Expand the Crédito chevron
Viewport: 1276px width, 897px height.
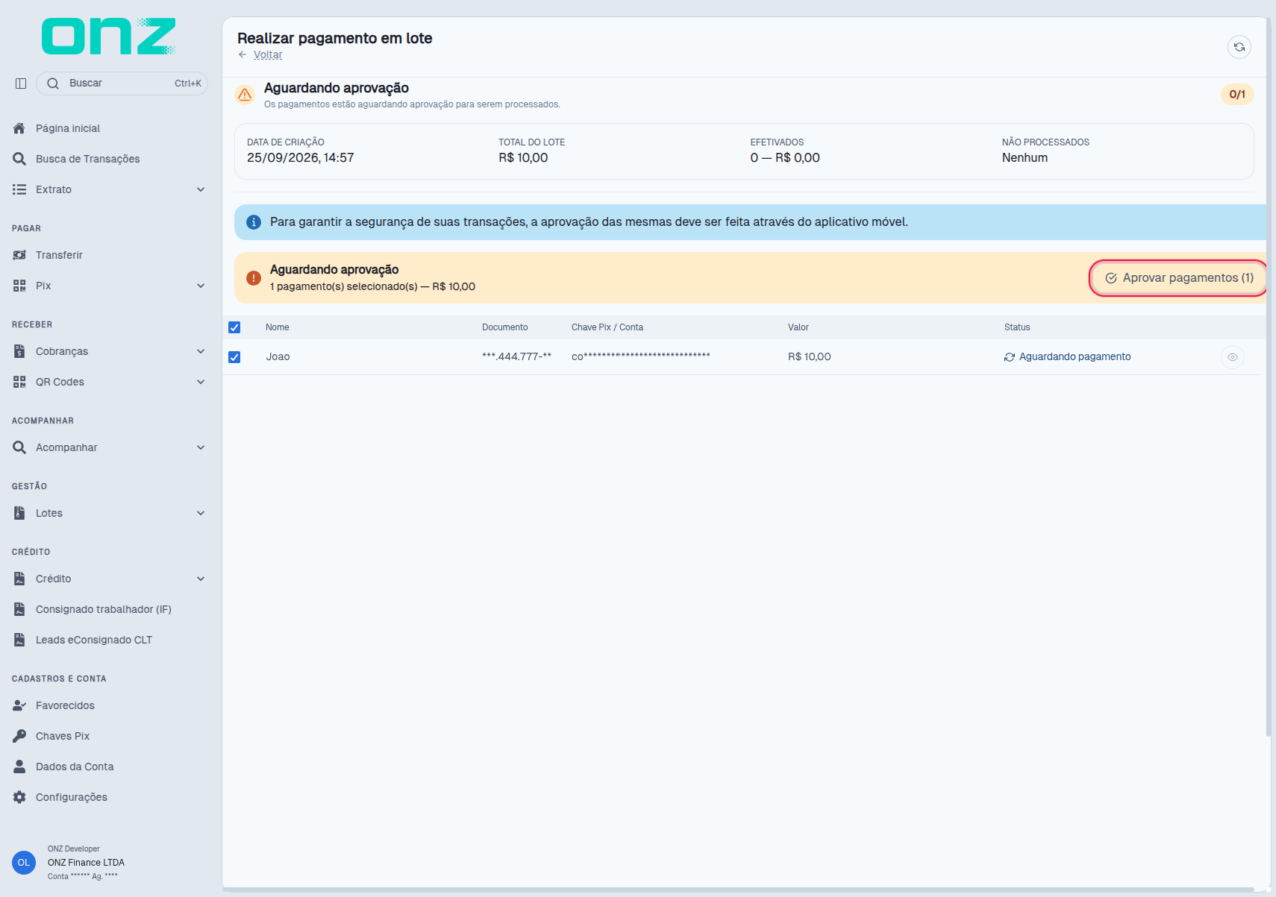(x=201, y=579)
